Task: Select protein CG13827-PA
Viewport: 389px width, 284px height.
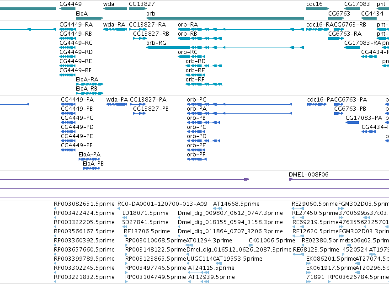Action: coord(138,104)
